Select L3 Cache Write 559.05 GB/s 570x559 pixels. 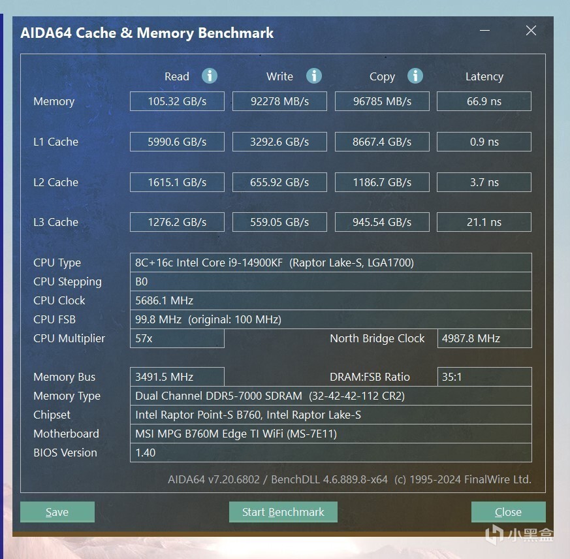pos(279,222)
